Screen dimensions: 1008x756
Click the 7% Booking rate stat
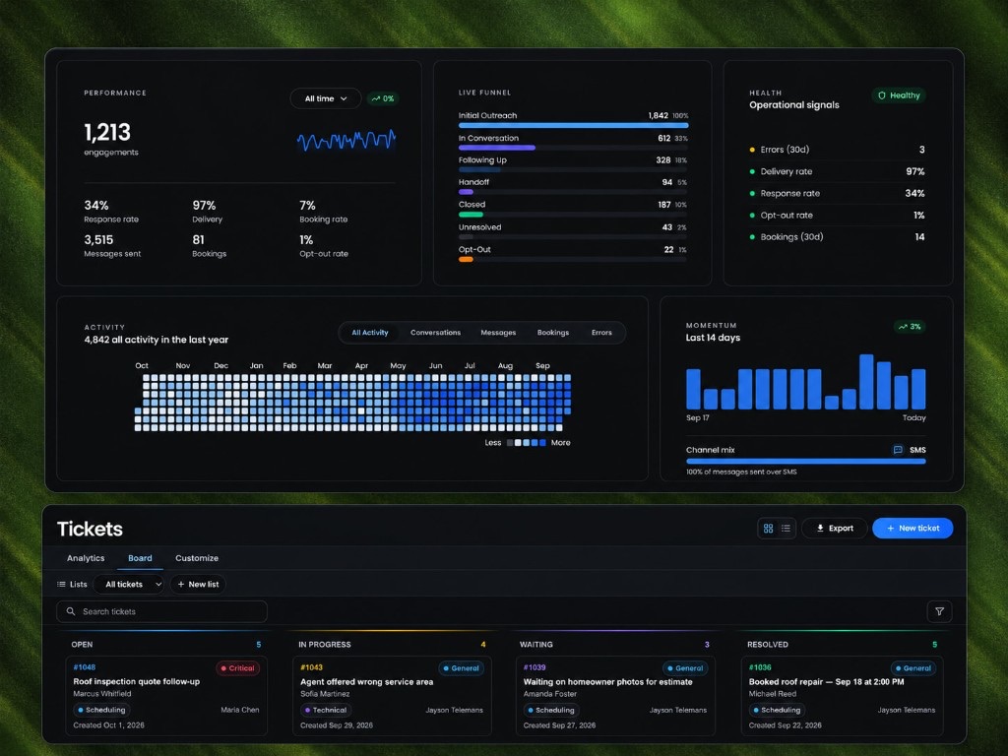pos(323,211)
